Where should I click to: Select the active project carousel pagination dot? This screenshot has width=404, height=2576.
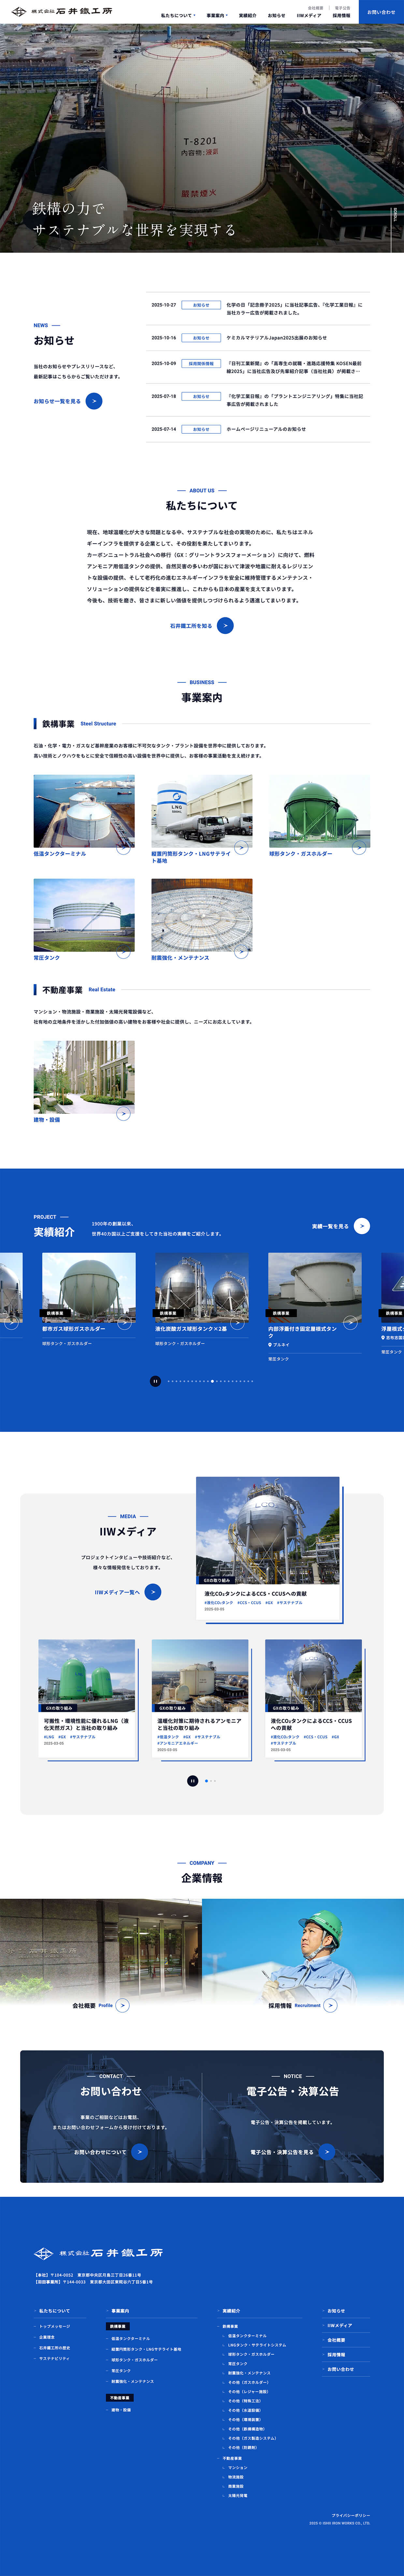[x=212, y=1381]
